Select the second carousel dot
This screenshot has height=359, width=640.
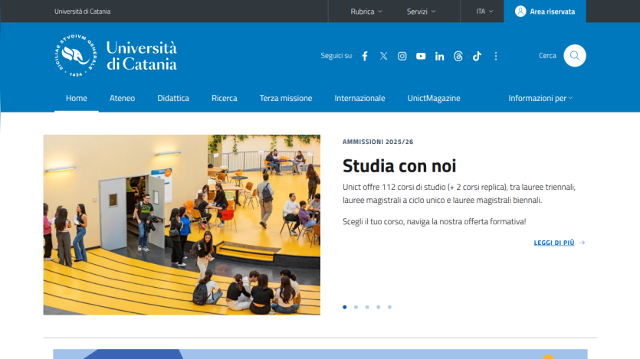tap(356, 307)
